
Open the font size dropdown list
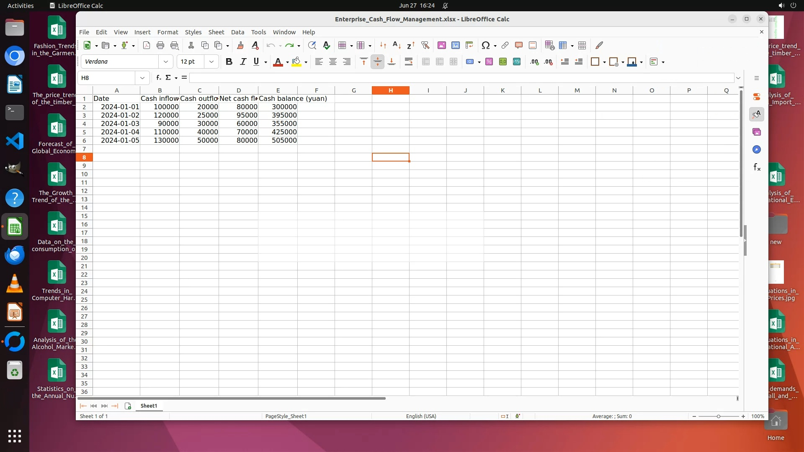[x=211, y=62]
